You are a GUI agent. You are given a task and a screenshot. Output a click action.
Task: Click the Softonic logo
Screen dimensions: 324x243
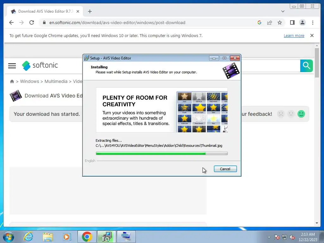click(40, 65)
